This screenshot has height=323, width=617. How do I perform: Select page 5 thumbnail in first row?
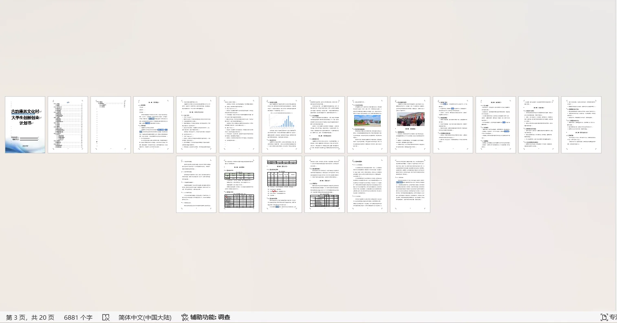click(196, 125)
